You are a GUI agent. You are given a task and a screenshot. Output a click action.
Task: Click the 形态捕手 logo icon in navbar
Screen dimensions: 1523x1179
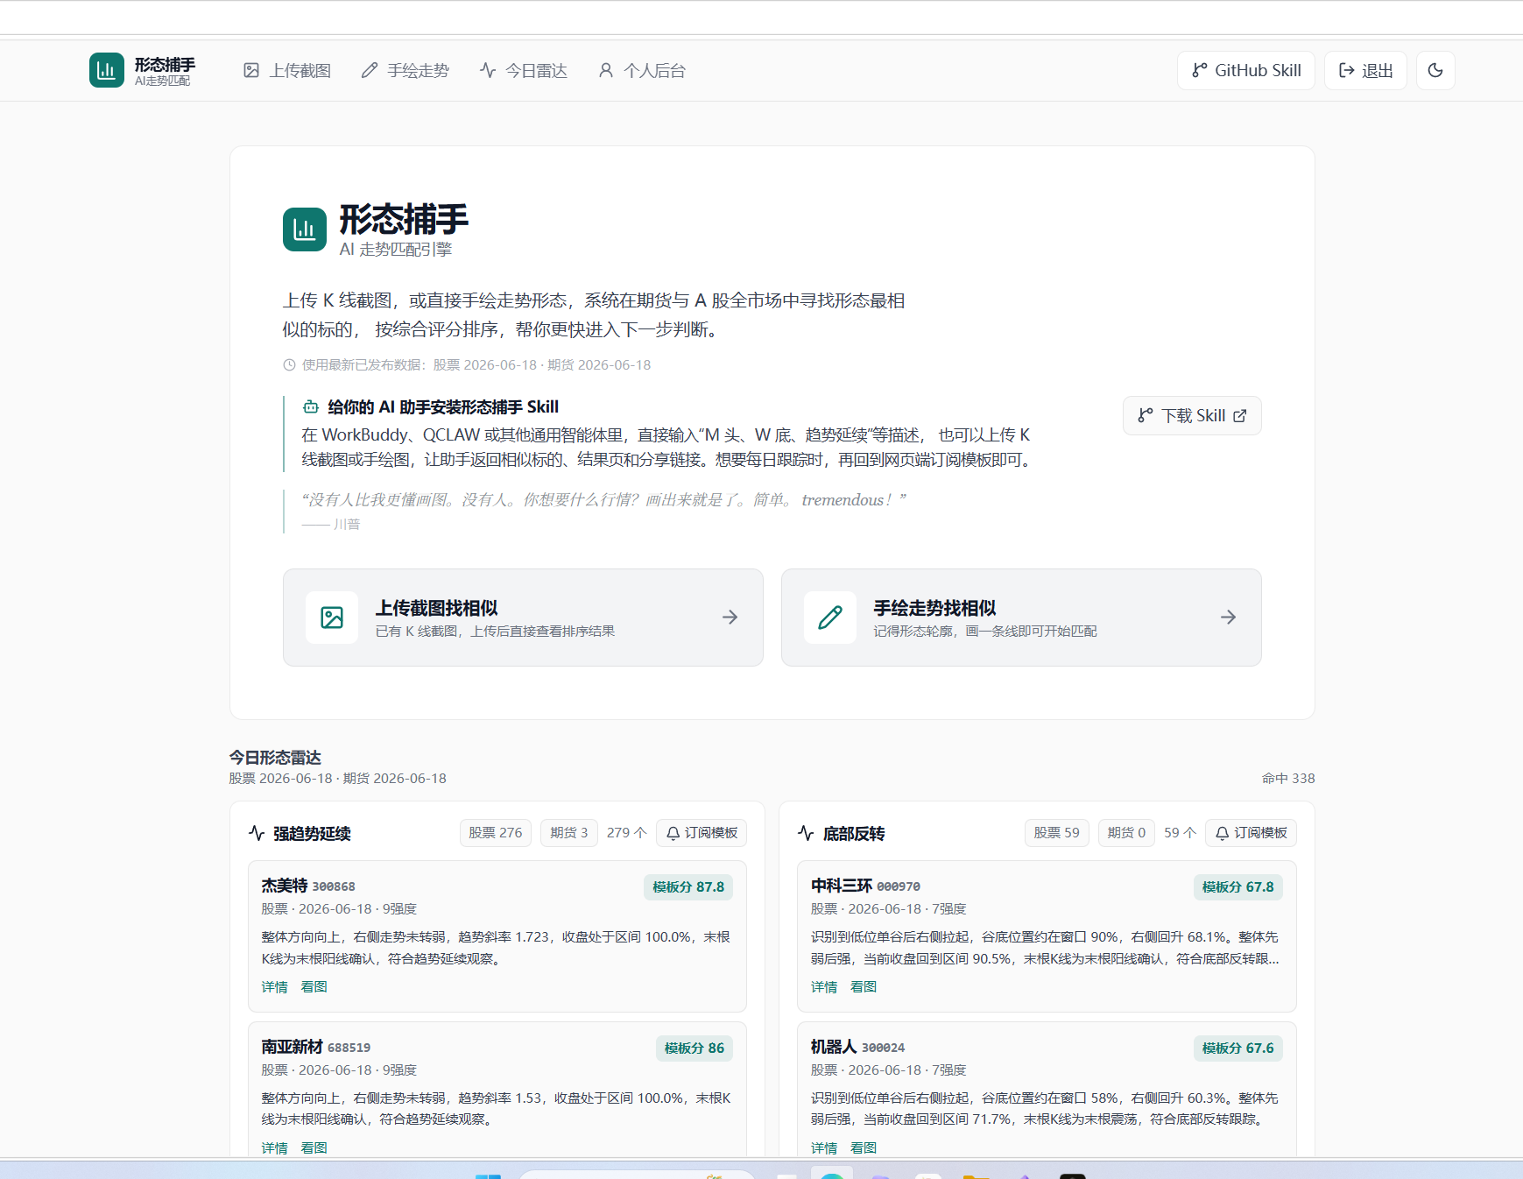107,70
